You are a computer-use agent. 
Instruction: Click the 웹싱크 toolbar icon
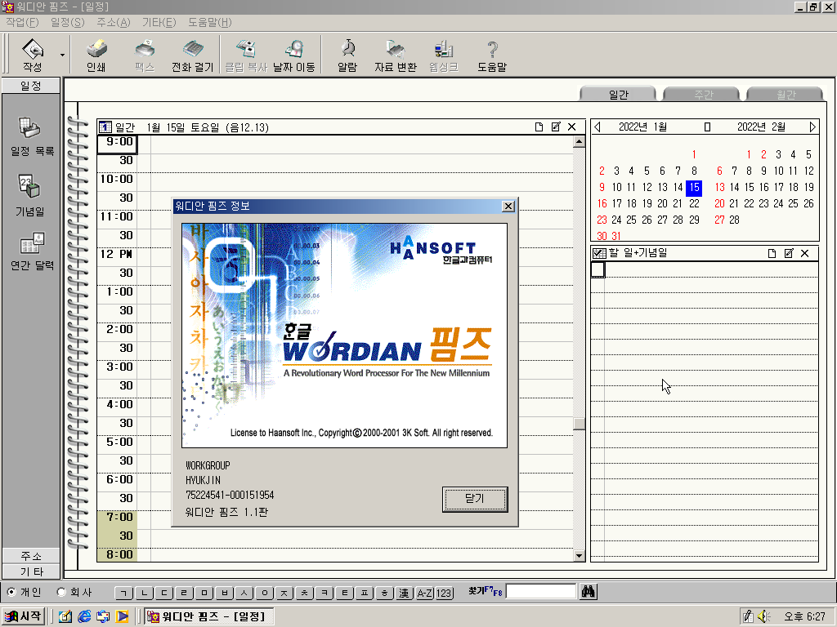coord(444,55)
